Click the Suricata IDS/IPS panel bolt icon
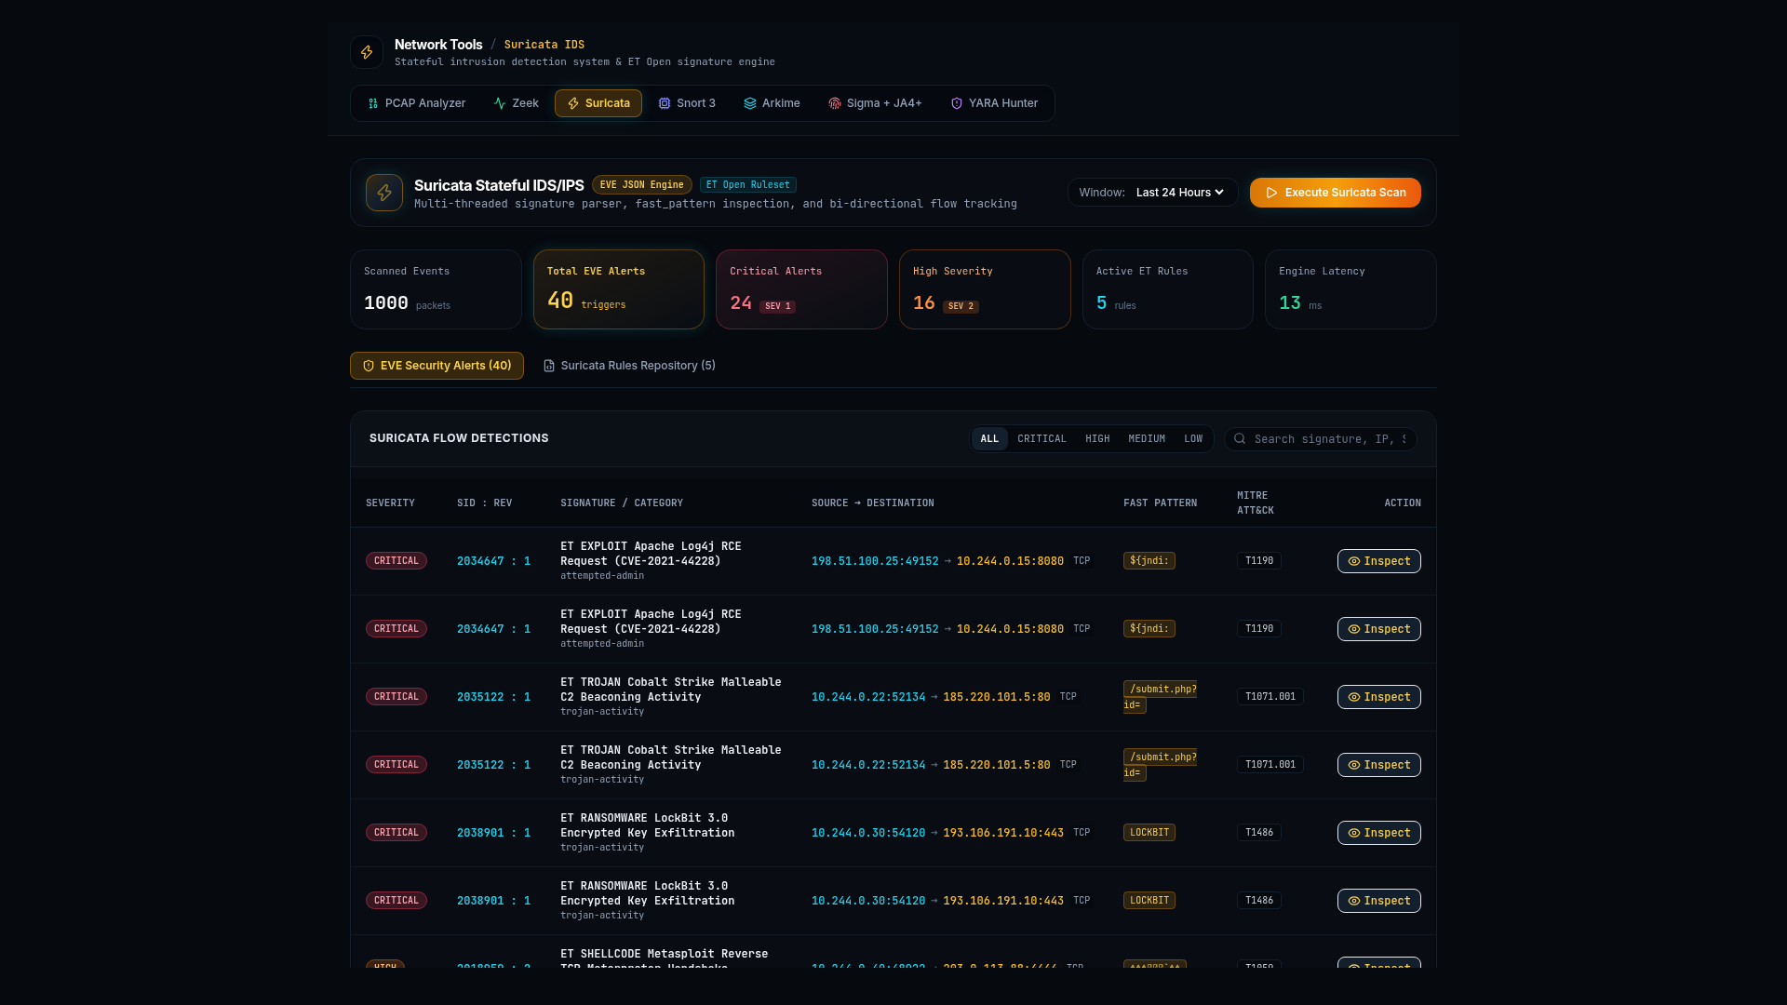 click(384, 193)
